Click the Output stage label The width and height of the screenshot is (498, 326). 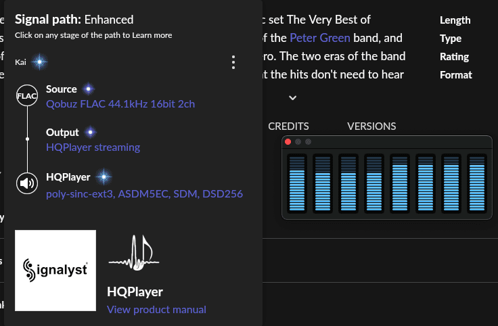(62, 133)
